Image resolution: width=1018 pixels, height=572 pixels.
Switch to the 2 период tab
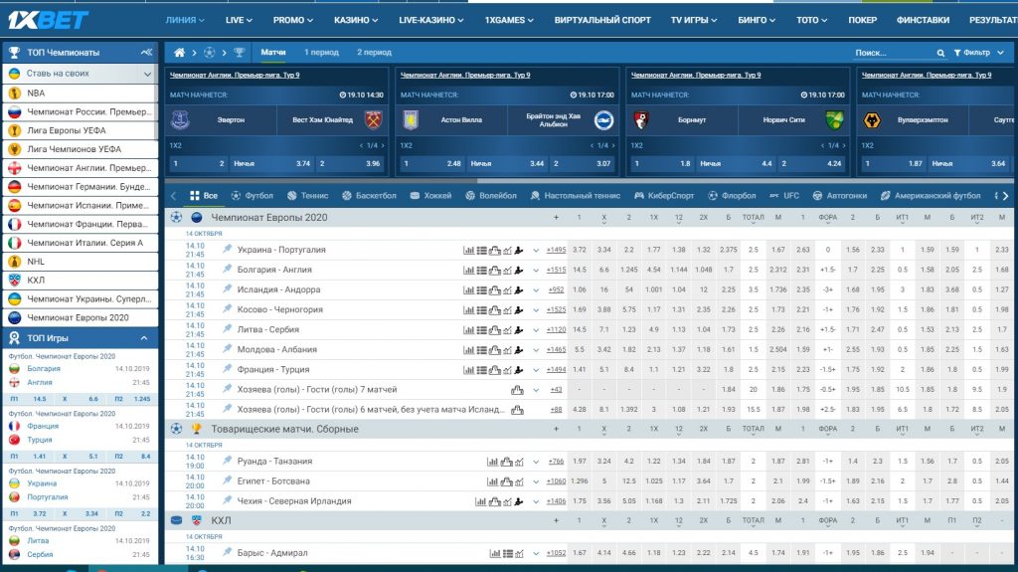tap(374, 52)
